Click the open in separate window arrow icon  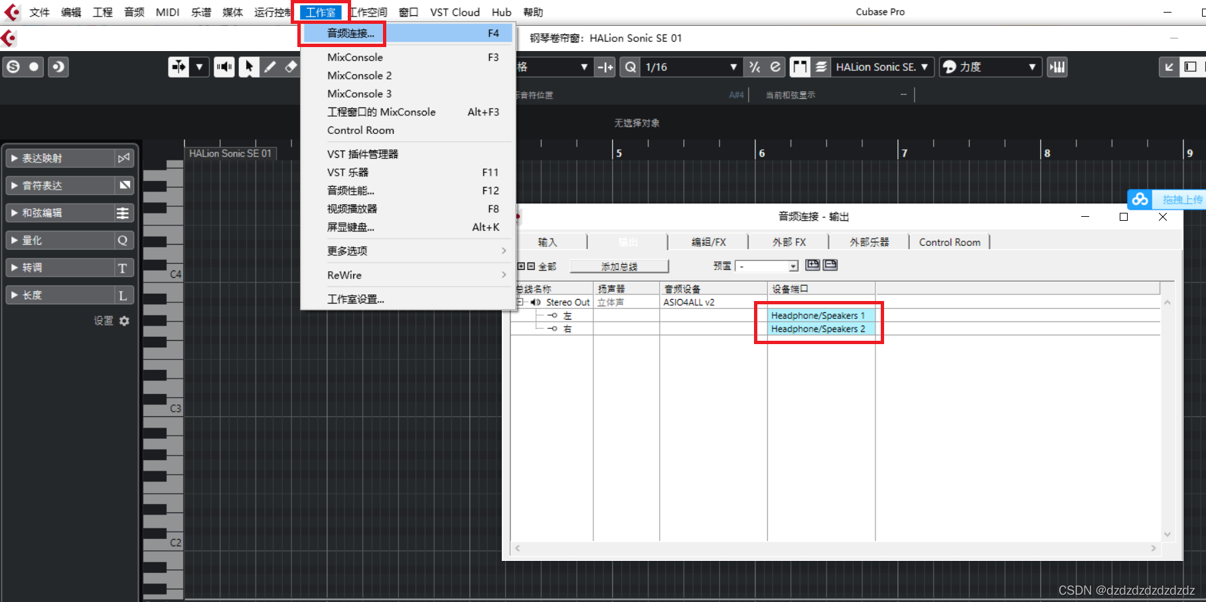tap(1169, 67)
